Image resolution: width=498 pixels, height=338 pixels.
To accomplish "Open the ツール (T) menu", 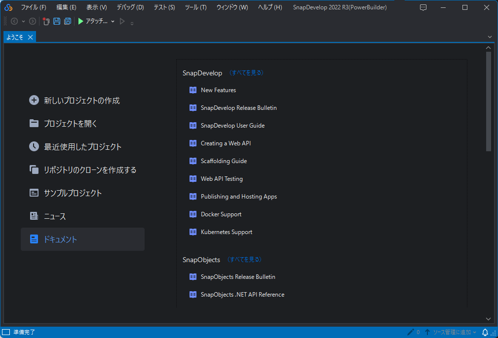I will (195, 7).
